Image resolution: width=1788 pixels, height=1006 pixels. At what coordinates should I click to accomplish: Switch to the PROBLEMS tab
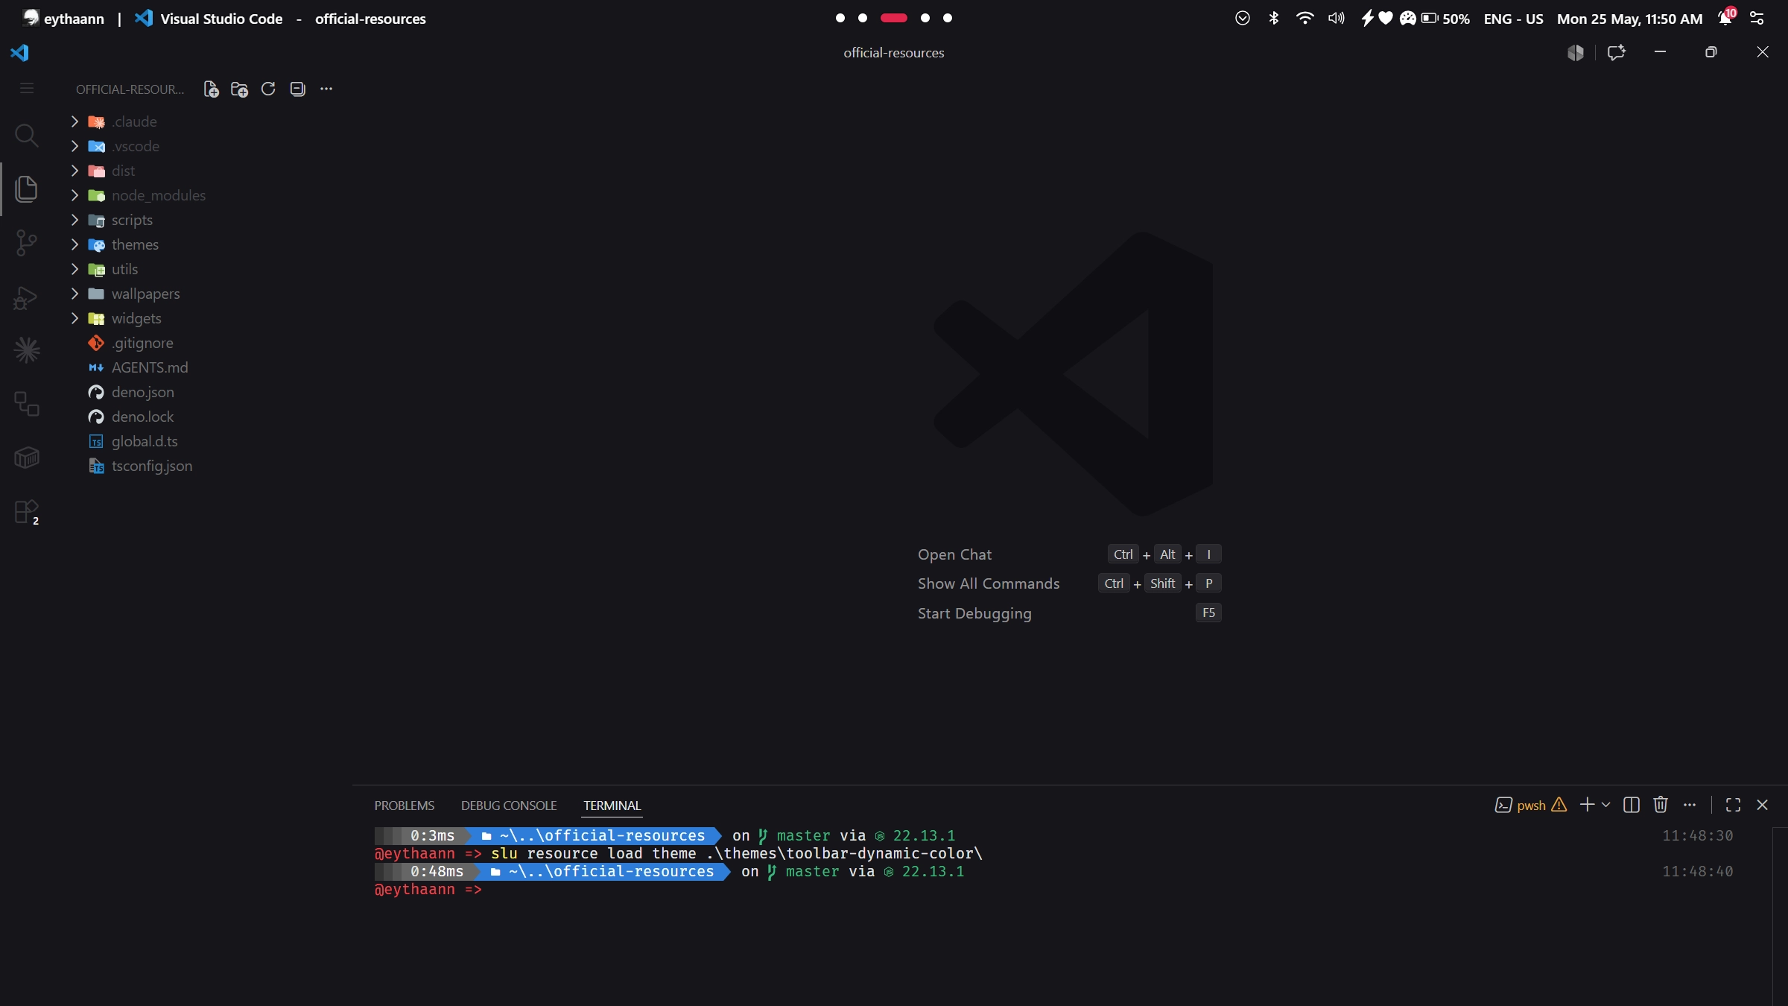(x=404, y=806)
